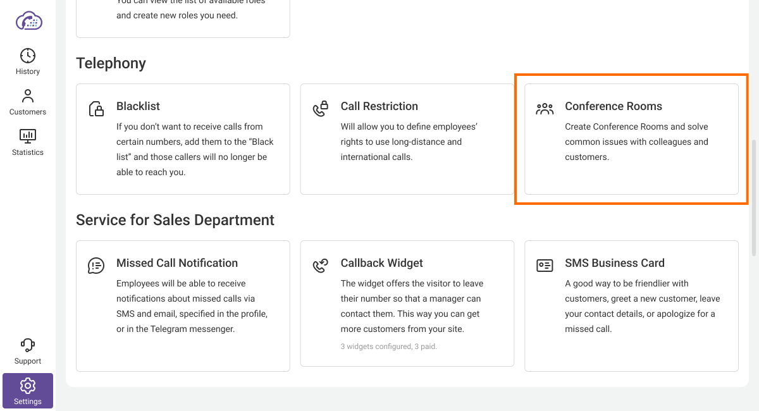Select the Conference Rooms card description
The height and width of the screenshot is (411, 759).
coord(636,142)
